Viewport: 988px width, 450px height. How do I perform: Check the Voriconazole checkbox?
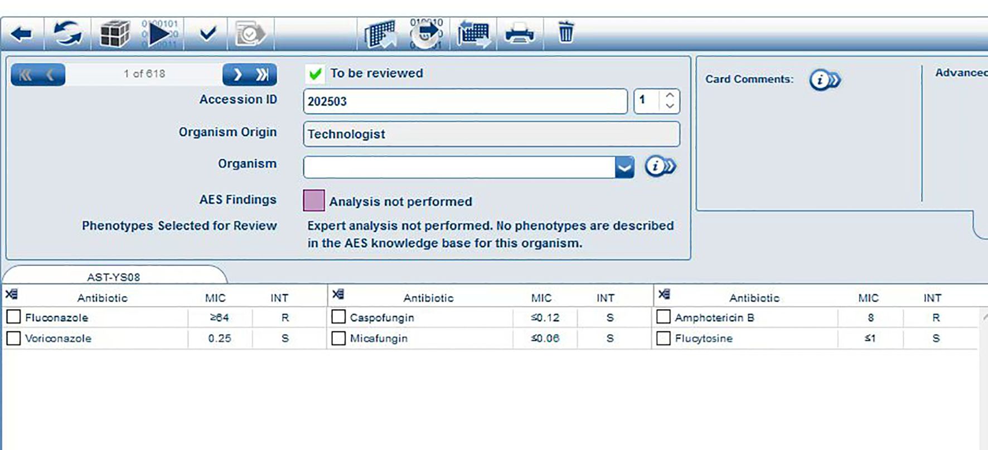[13, 338]
